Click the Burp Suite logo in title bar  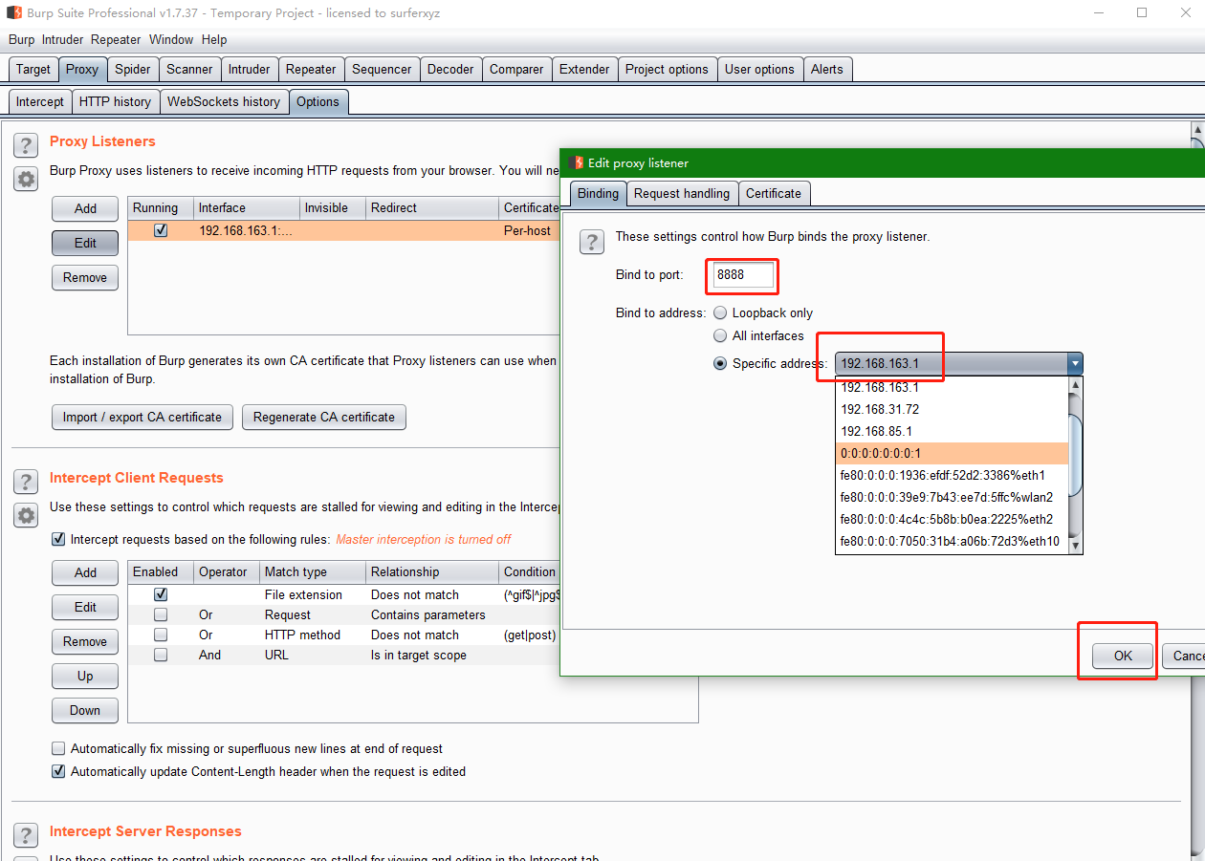[x=14, y=13]
